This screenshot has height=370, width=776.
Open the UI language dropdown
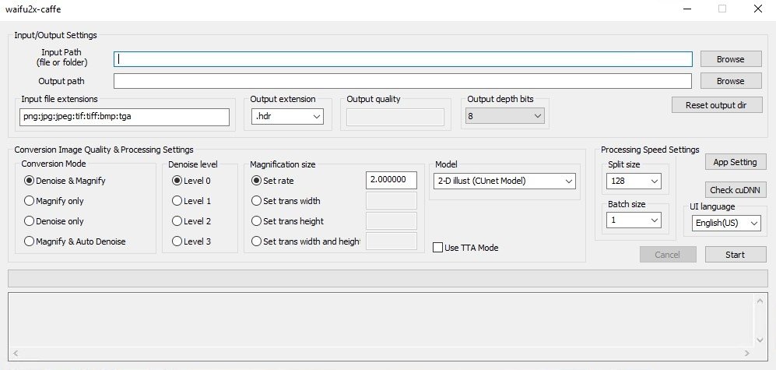(x=726, y=223)
